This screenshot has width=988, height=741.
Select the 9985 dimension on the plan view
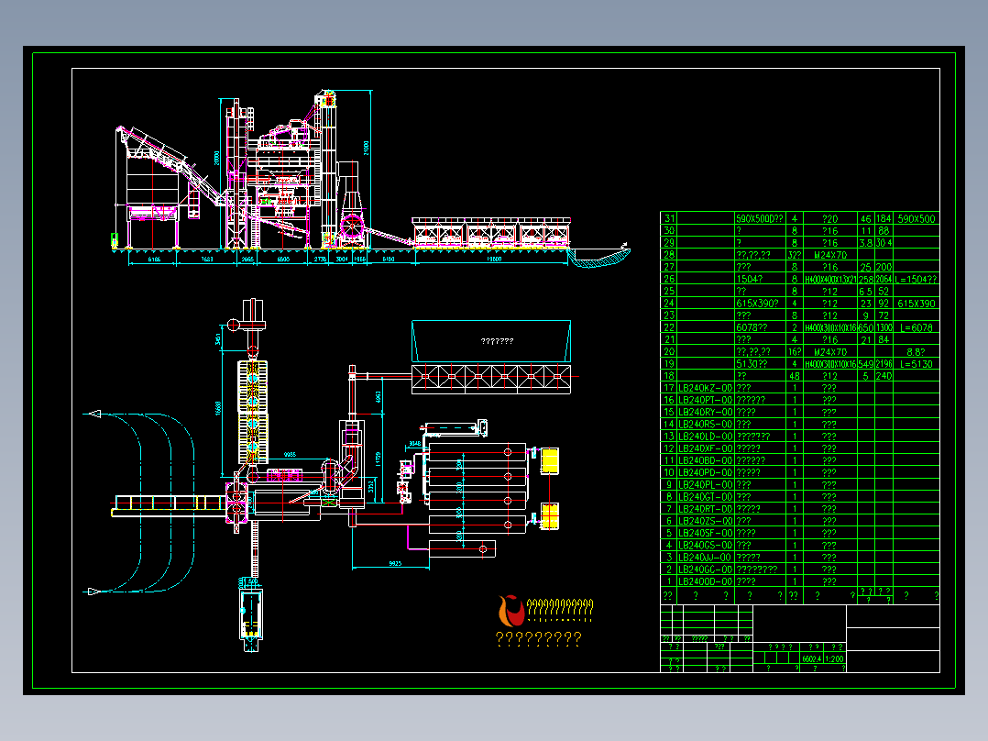point(290,454)
